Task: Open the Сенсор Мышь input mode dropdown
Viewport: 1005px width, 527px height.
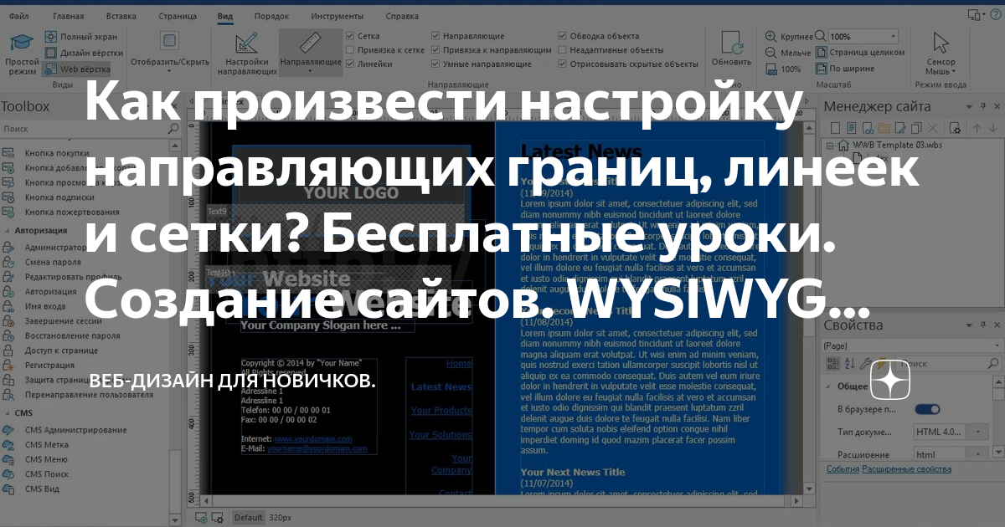Action: pyautogui.click(x=941, y=52)
